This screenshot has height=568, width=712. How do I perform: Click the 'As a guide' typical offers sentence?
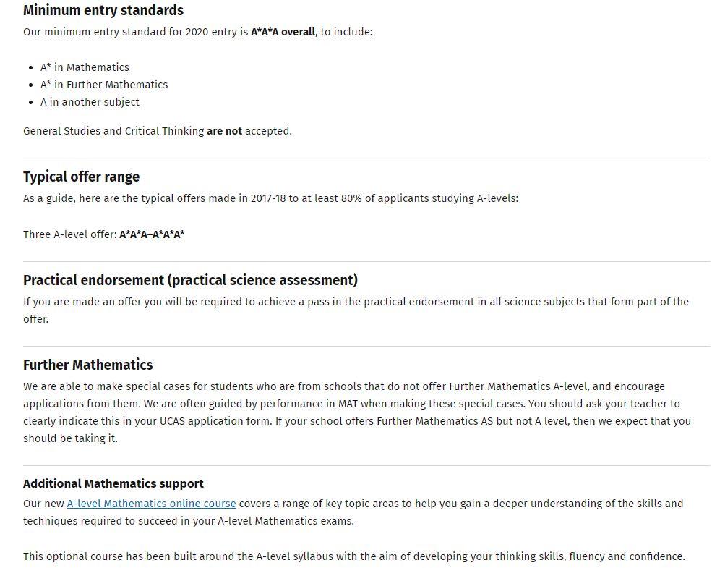point(270,198)
